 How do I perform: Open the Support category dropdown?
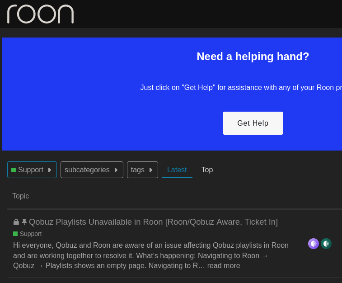[32, 170]
